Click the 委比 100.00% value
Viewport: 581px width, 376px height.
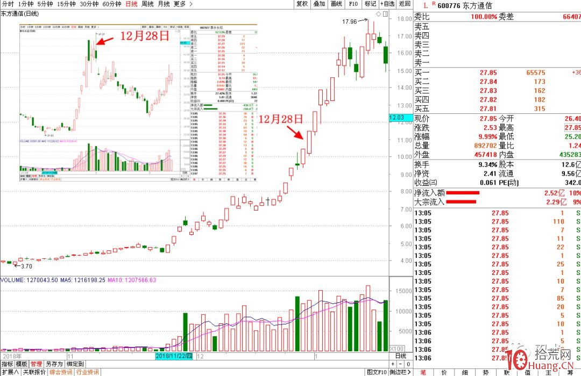coord(484,17)
